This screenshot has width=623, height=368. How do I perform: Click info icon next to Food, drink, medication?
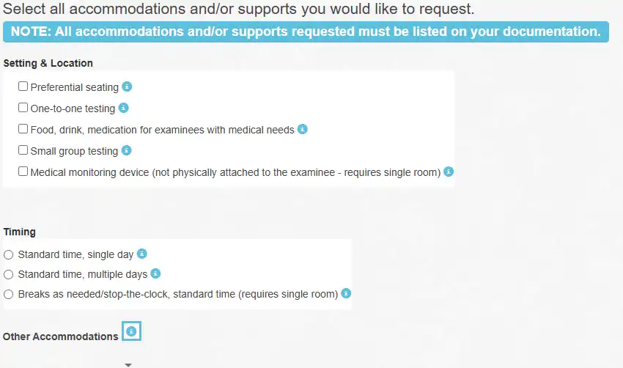(x=303, y=129)
